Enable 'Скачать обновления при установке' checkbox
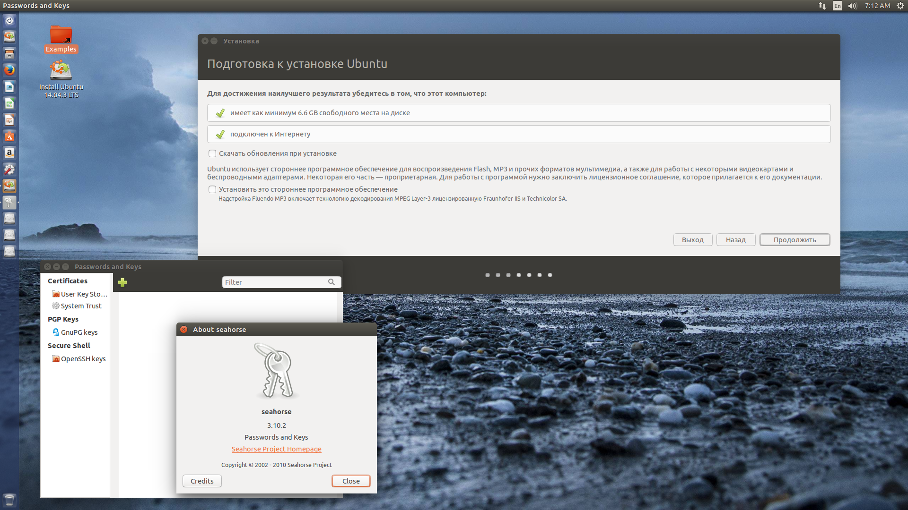908x510 pixels. click(212, 153)
